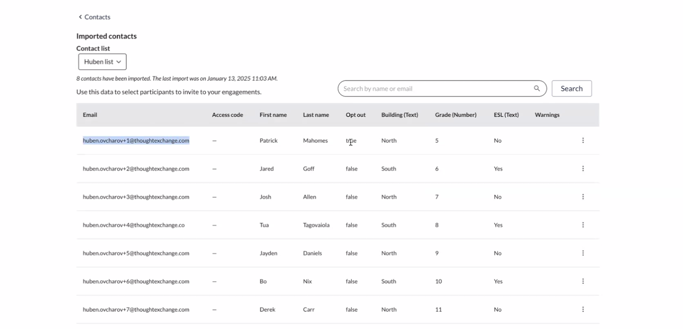This screenshot has height=329, width=683.
Task: Click the Email column header
Action: point(90,115)
